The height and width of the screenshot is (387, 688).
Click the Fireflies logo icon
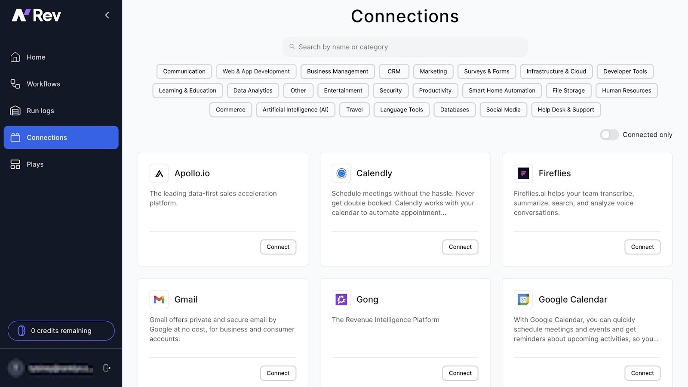pyautogui.click(x=523, y=173)
